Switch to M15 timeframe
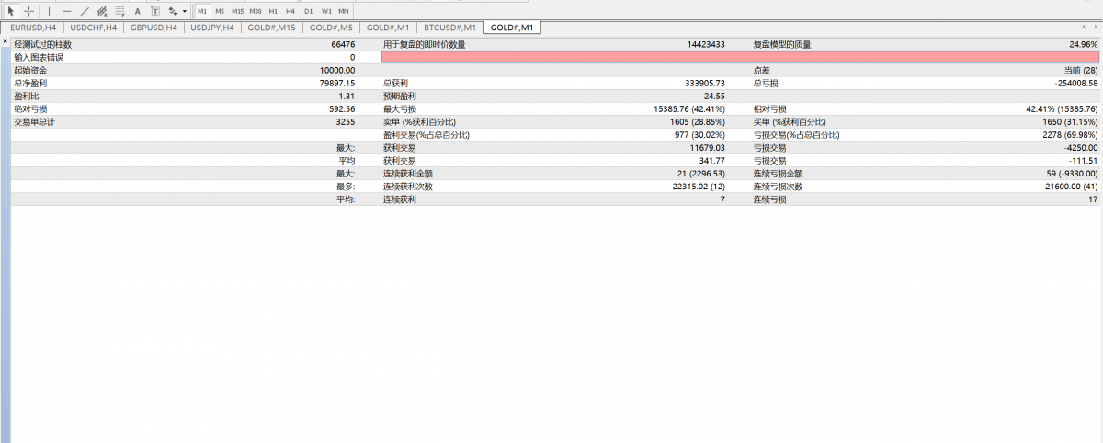The image size is (1103, 443). tap(237, 11)
